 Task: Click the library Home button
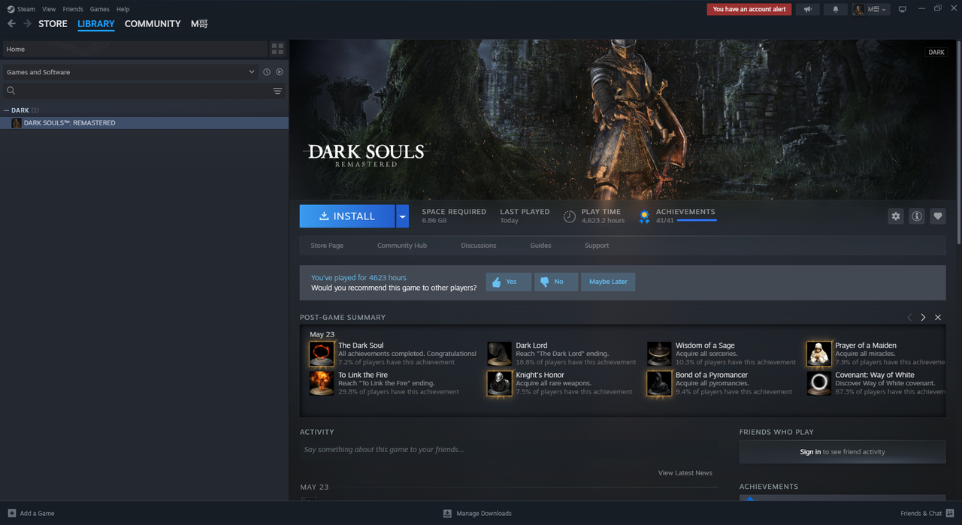[135, 49]
